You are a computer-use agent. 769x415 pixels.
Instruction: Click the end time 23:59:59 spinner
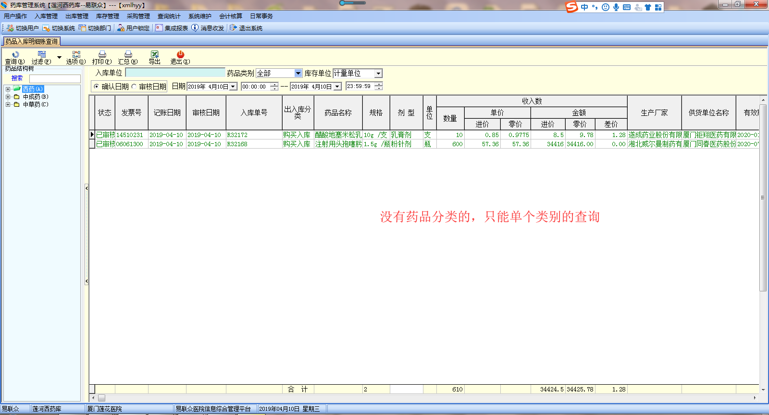[x=379, y=86]
